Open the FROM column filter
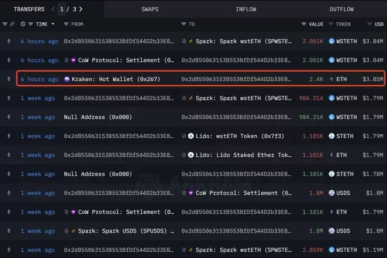Viewport: 387px width, 258px height. click(x=66, y=24)
